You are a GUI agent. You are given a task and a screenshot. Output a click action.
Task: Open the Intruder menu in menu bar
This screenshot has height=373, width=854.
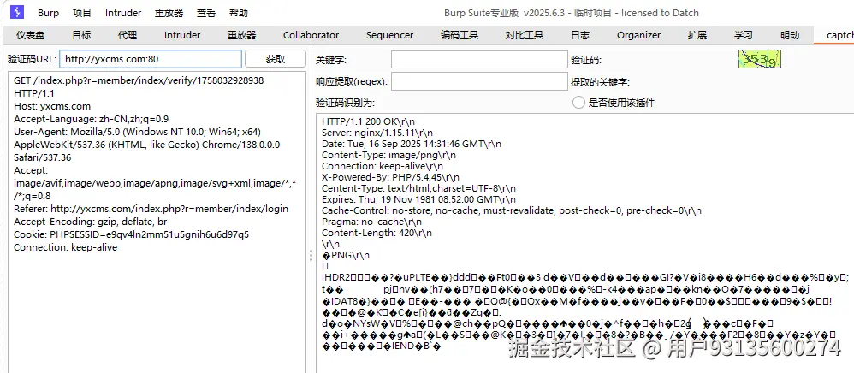123,13
